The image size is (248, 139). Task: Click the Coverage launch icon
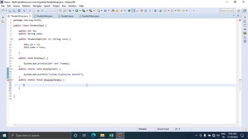84,11
